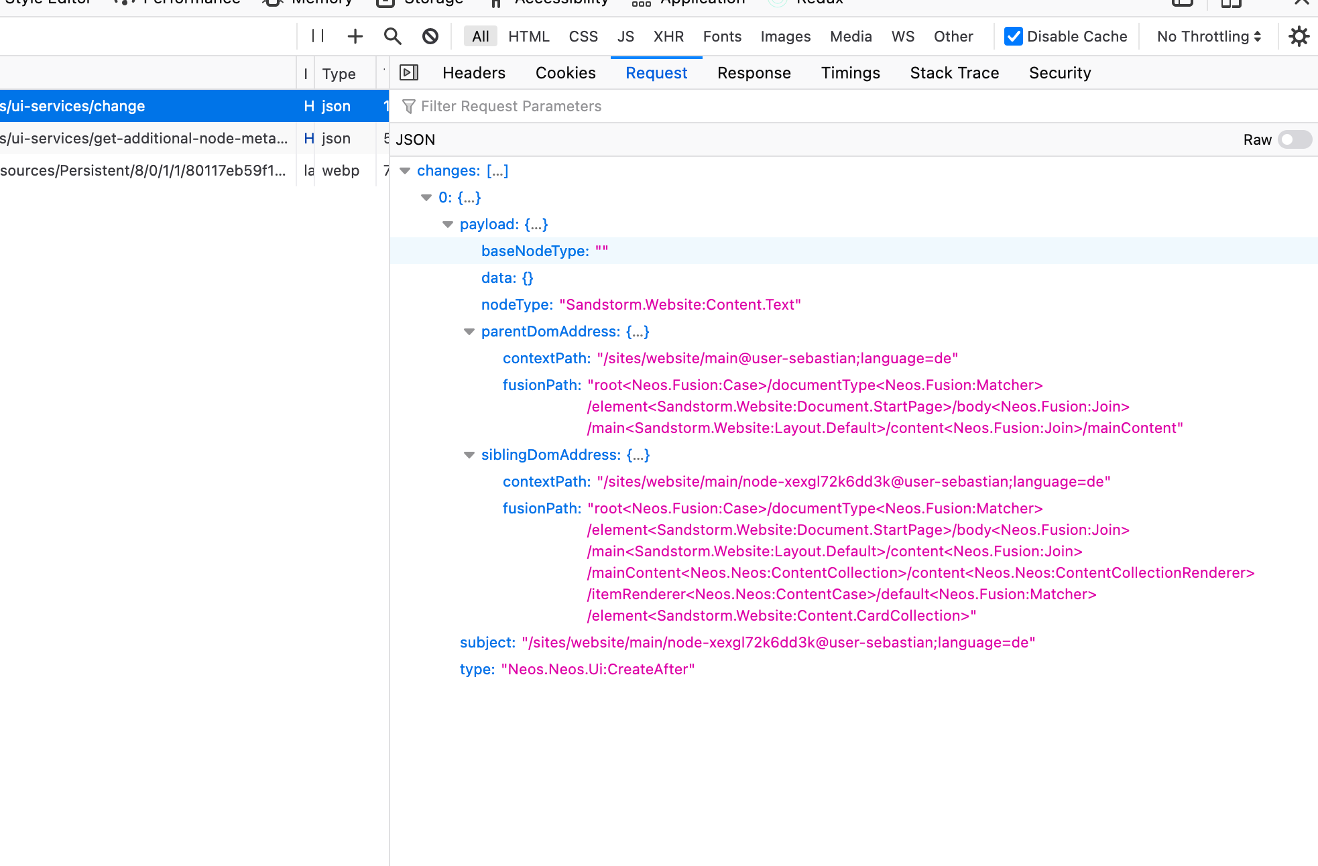Switch to the Timings tab
1318x866 pixels.
point(850,72)
